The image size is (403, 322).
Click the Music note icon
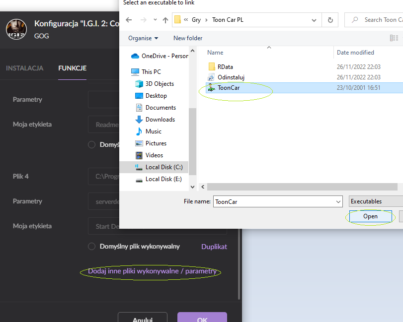[x=139, y=131]
